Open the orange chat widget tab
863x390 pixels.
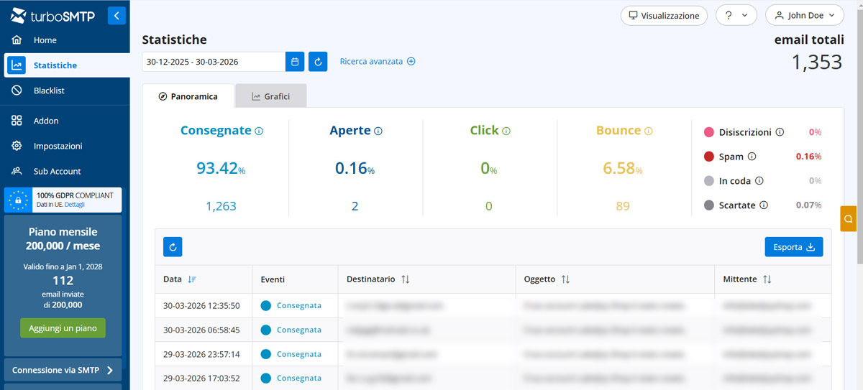pyautogui.click(x=849, y=218)
